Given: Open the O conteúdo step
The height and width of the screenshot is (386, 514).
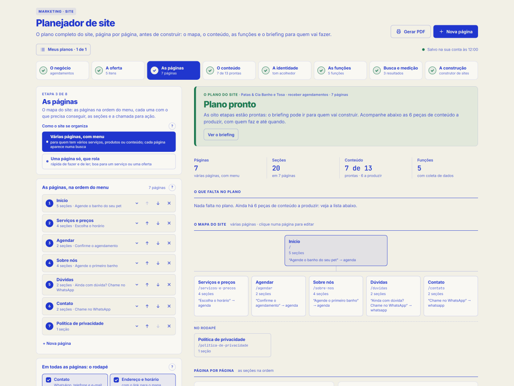Looking at the screenshot, I should pyautogui.click(x=229, y=70).
